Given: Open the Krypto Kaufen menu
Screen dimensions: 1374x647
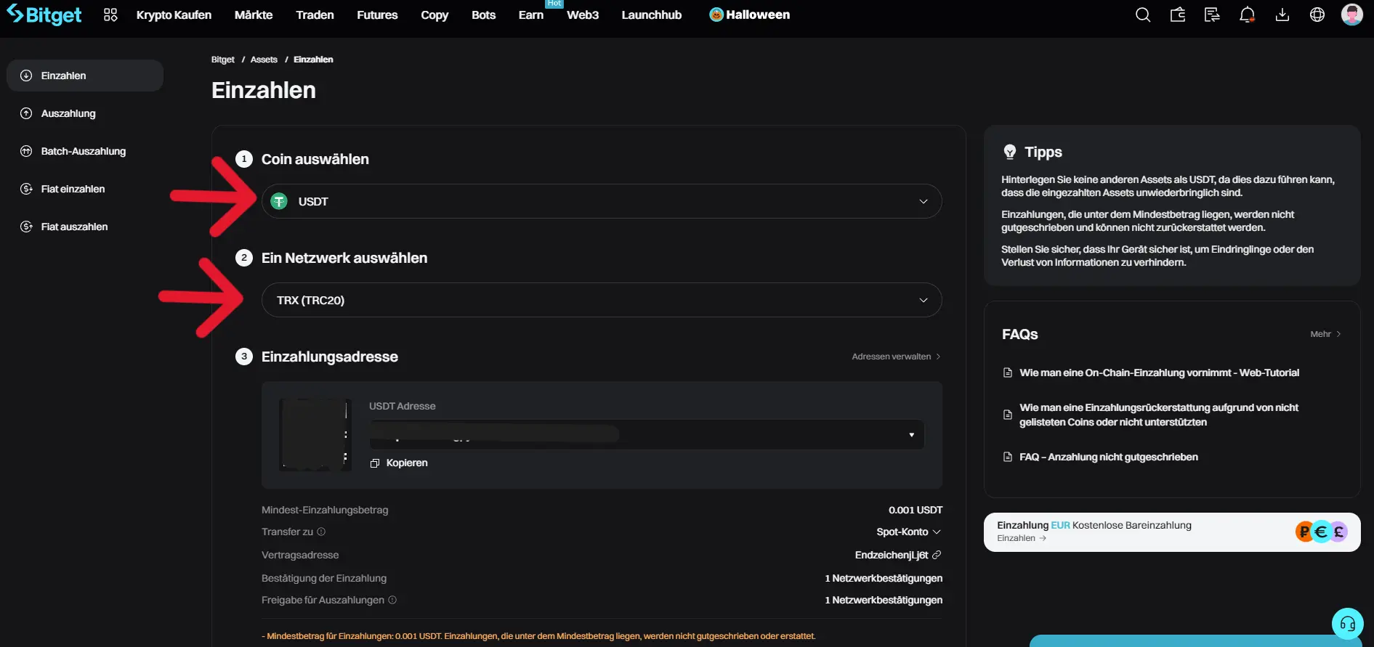Looking at the screenshot, I should [174, 15].
